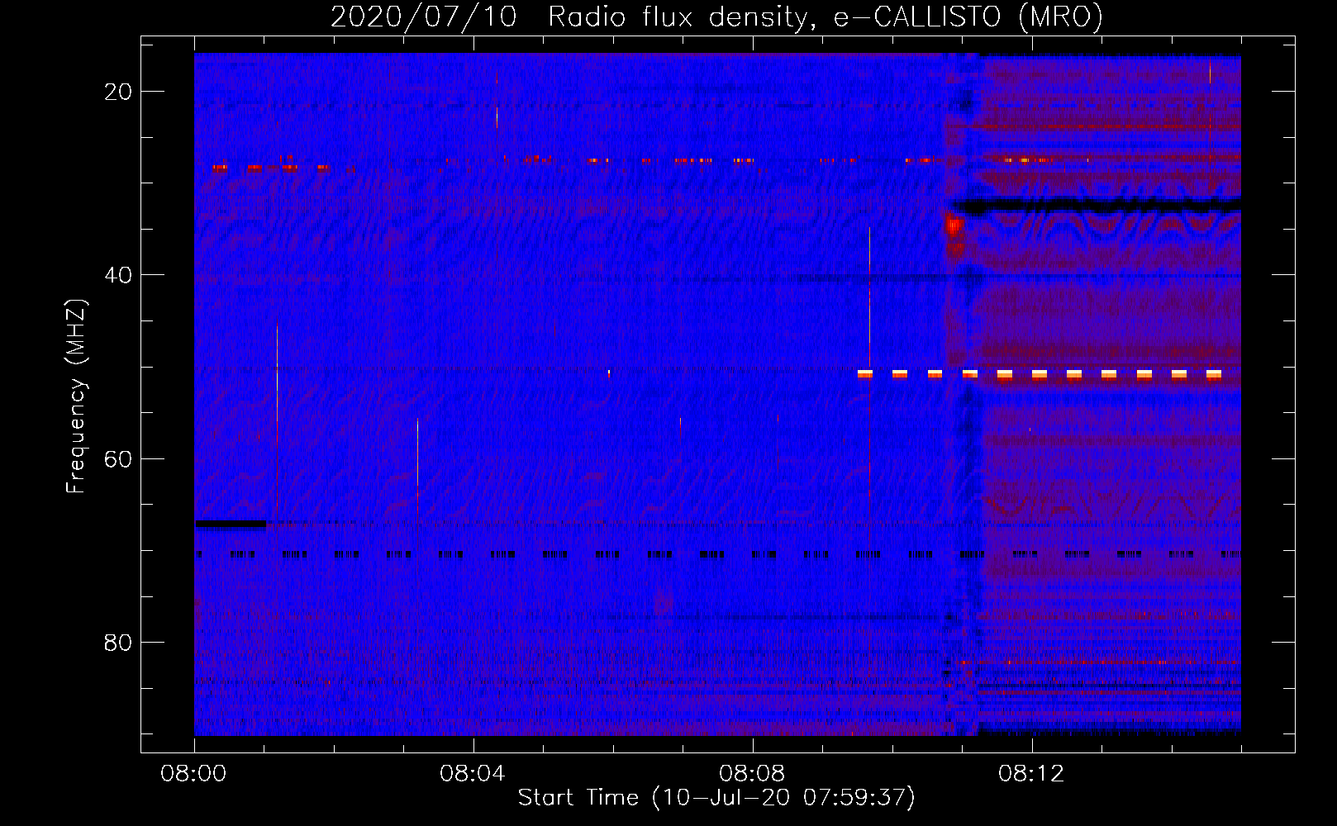Click the 08:12 time tick label
Screen dimensions: 1337x826
(1031, 774)
